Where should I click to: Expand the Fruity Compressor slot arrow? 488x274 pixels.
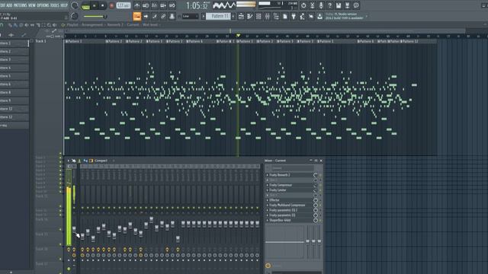(x=268, y=185)
